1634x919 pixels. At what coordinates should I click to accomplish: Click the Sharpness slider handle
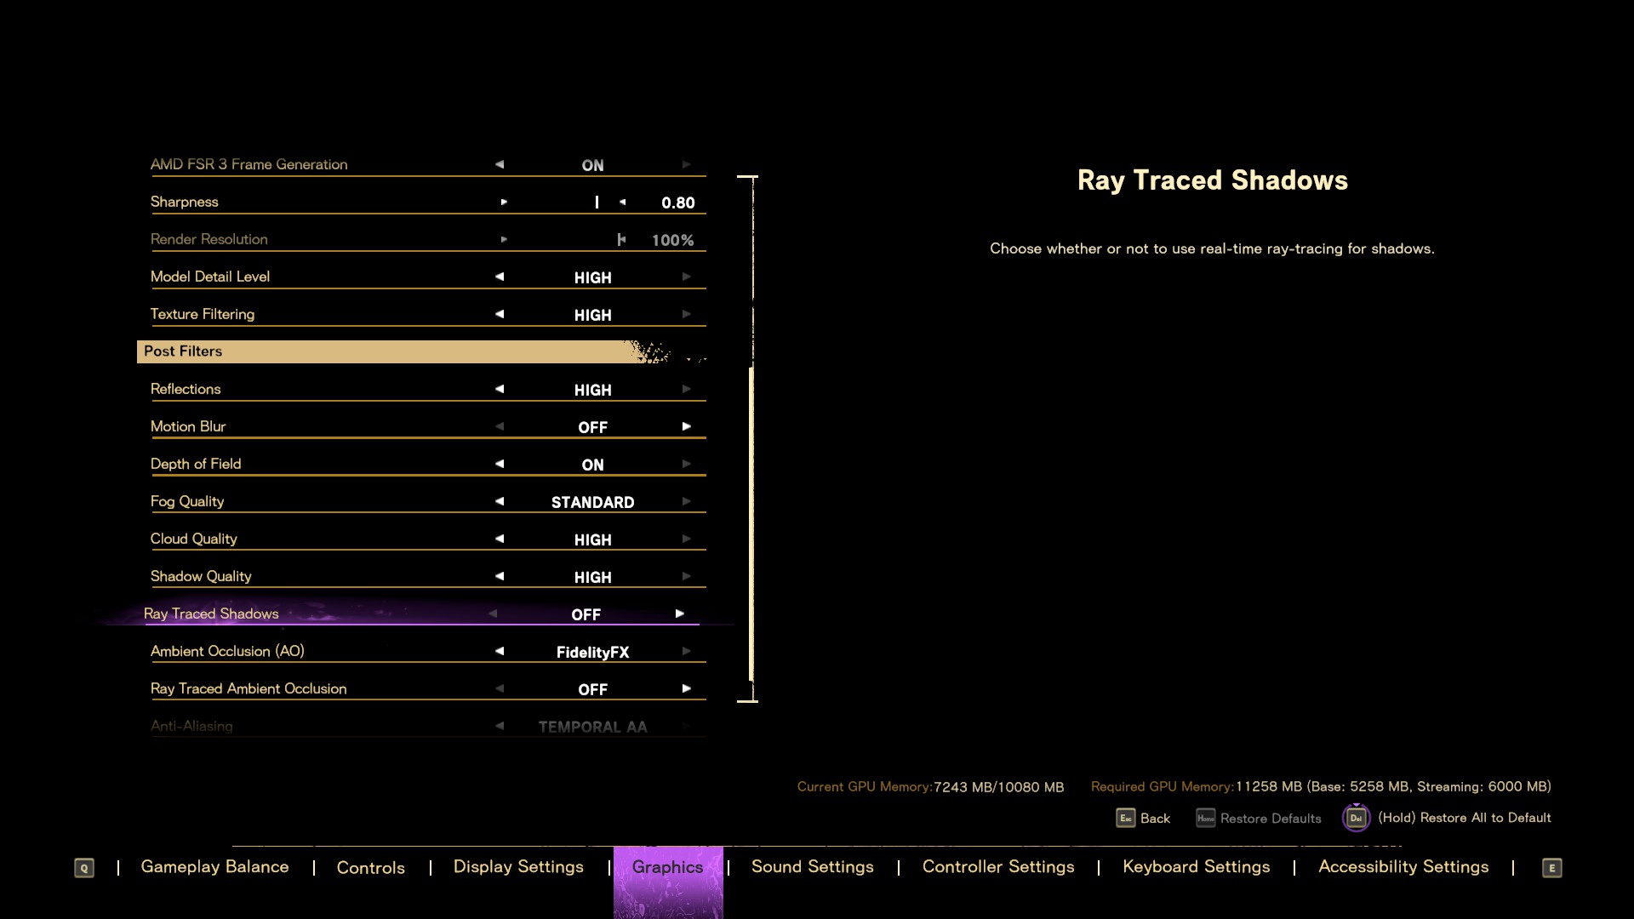(597, 203)
